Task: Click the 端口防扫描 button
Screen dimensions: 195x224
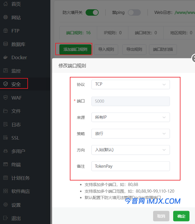Action: [163, 49]
